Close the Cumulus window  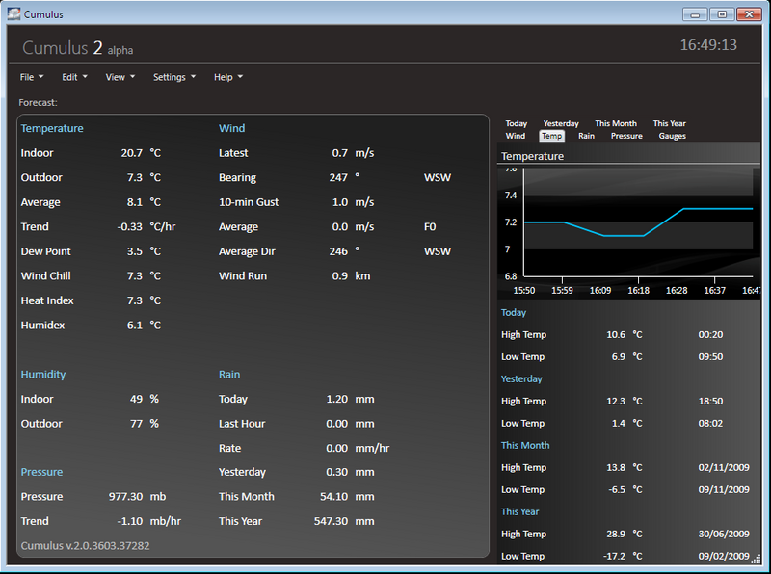point(748,14)
